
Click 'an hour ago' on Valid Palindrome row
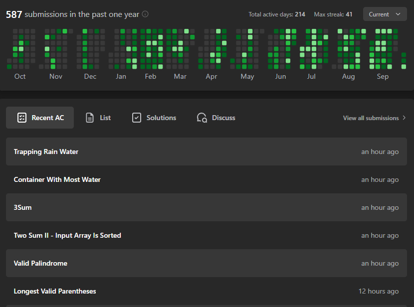coord(380,263)
